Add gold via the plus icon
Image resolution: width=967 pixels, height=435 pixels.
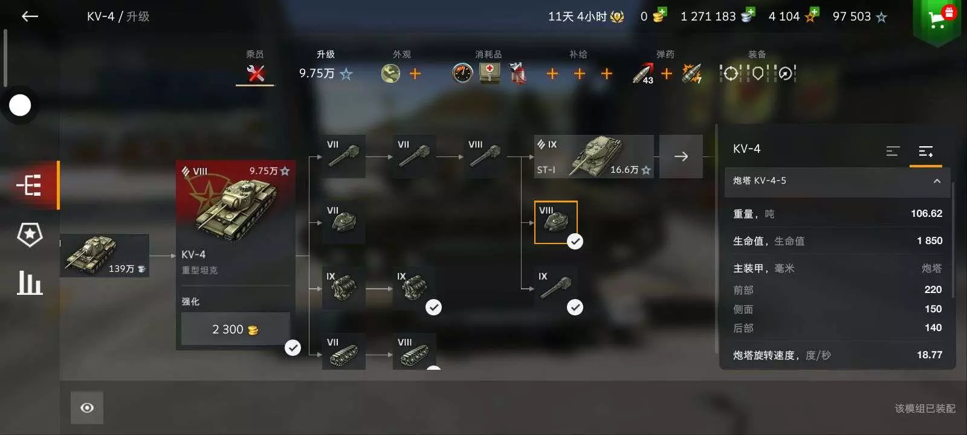[661, 12]
